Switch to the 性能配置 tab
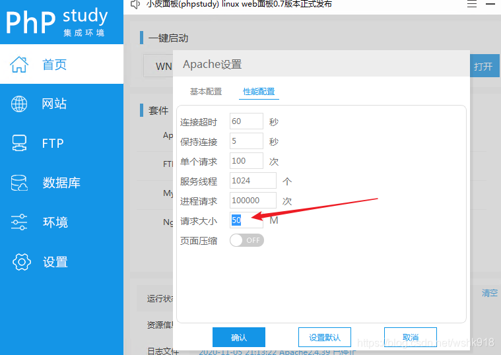The width and height of the screenshot is (501, 355). click(259, 92)
